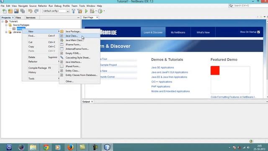Image resolution: width=268 pixels, height=151 pixels.
Task: Open the default config combo box
Action: point(56,11)
